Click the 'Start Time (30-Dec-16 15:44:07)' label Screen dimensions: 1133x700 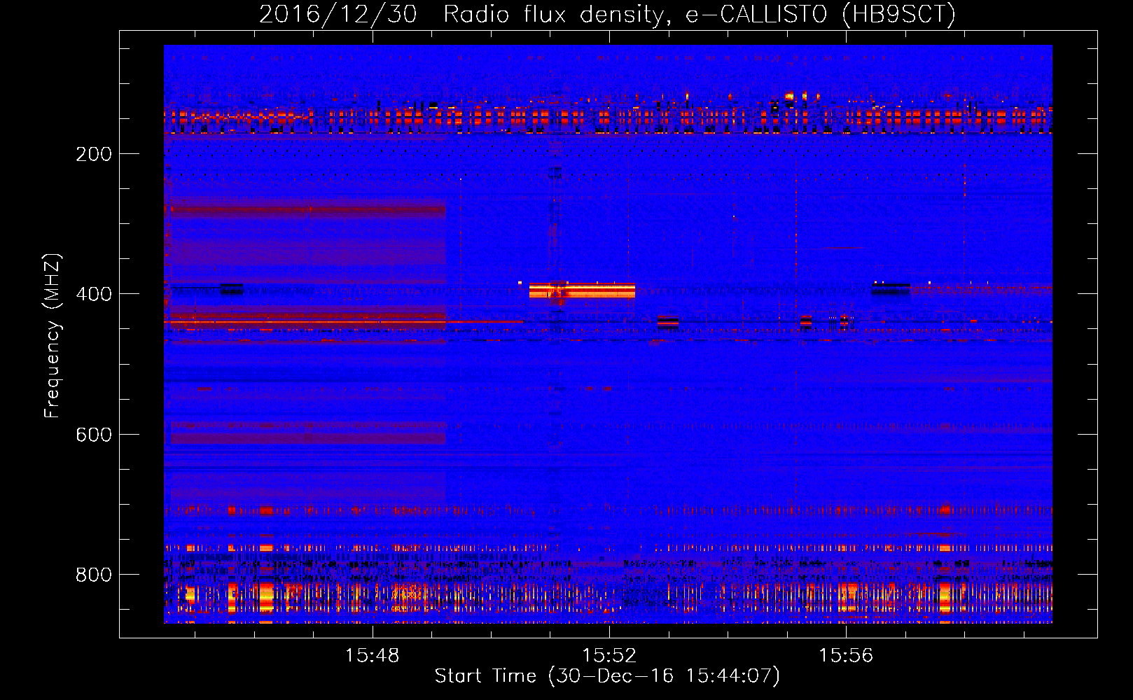[x=607, y=676]
